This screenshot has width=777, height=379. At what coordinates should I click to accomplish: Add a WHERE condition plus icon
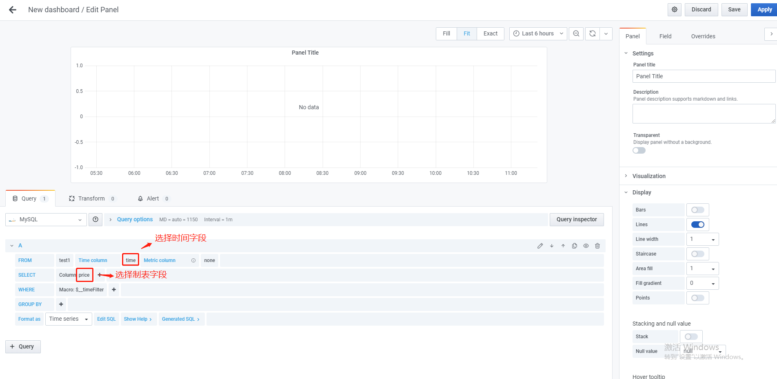pyautogui.click(x=114, y=290)
